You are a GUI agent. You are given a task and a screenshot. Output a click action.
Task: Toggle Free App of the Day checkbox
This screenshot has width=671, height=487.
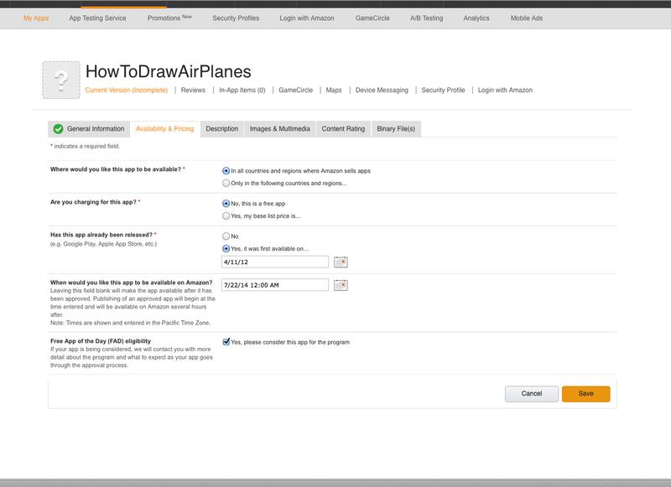226,342
